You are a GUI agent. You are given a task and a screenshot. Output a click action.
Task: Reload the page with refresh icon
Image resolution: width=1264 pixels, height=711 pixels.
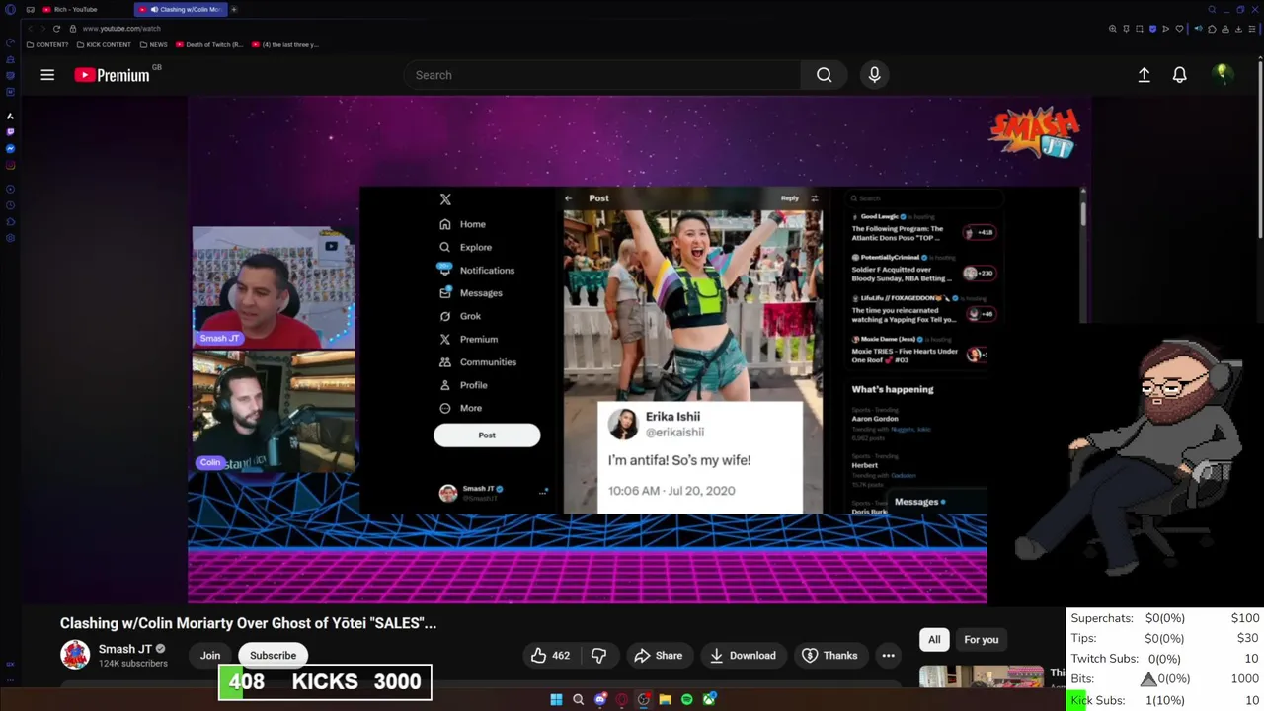(56, 29)
